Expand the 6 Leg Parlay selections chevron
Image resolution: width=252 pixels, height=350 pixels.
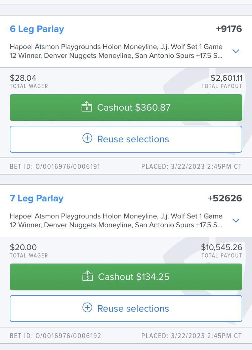pos(236,51)
